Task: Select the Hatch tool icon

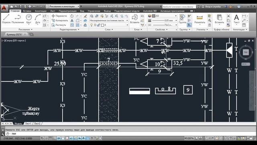Action: point(45,25)
